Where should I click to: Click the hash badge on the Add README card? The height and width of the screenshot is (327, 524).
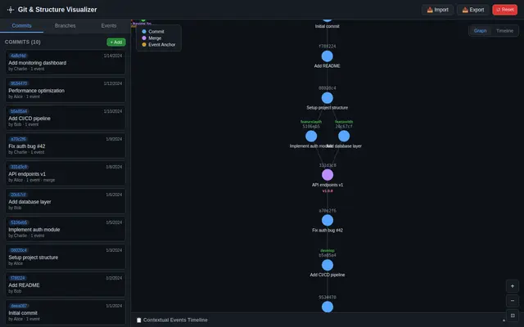point(18,278)
